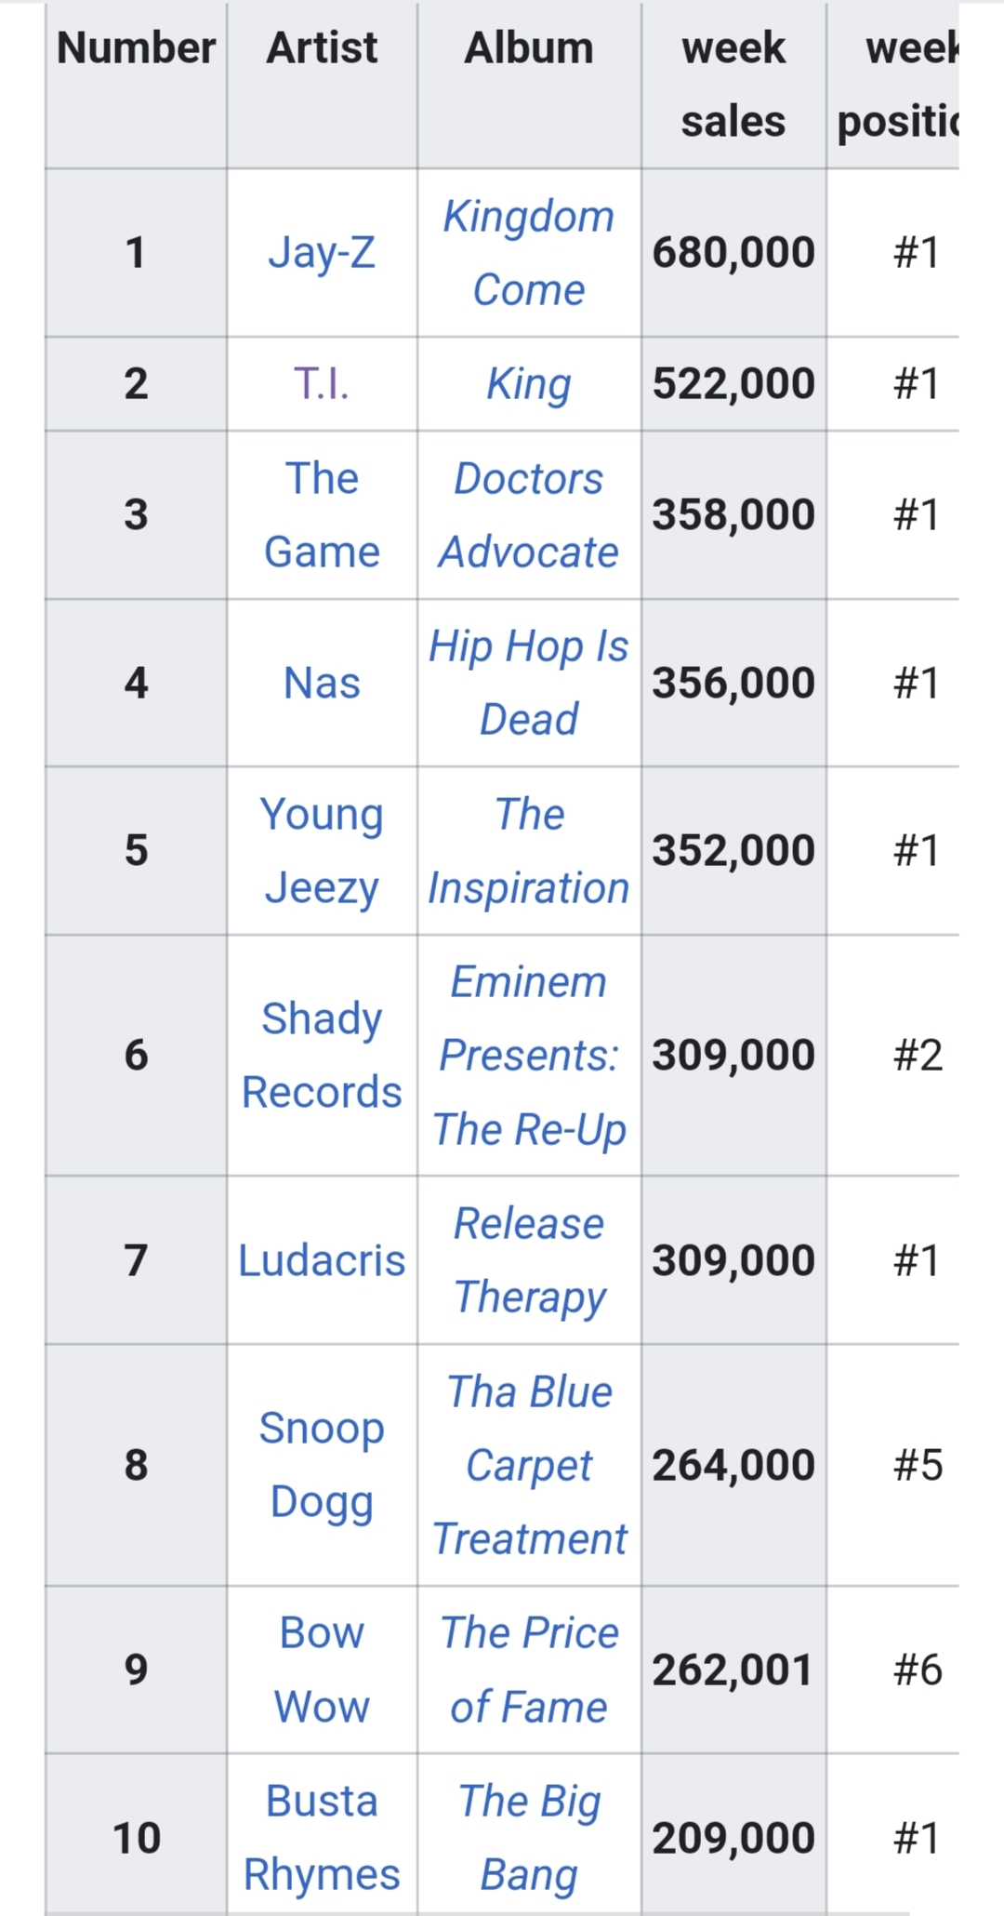Click the T.I. artist link

click(x=322, y=383)
